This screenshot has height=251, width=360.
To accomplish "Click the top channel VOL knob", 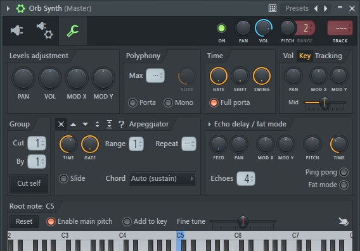I will [x=264, y=28].
